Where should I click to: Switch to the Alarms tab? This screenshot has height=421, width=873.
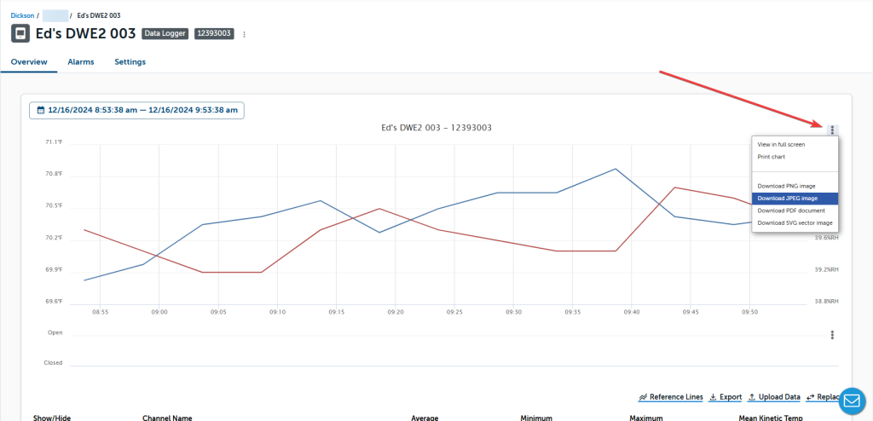tap(80, 62)
